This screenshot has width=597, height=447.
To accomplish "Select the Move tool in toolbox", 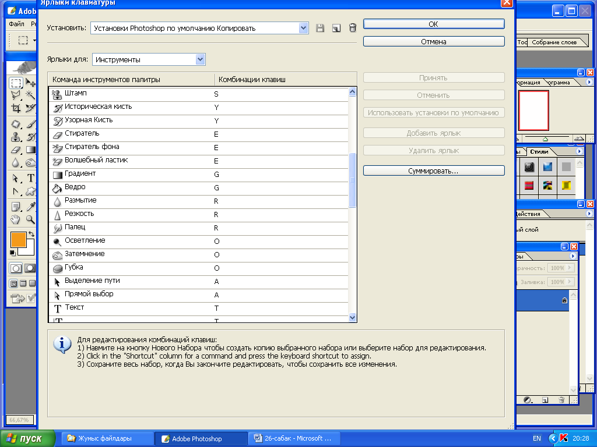I will click(30, 83).
